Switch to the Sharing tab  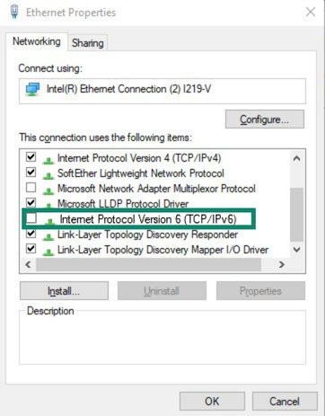pos(88,43)
